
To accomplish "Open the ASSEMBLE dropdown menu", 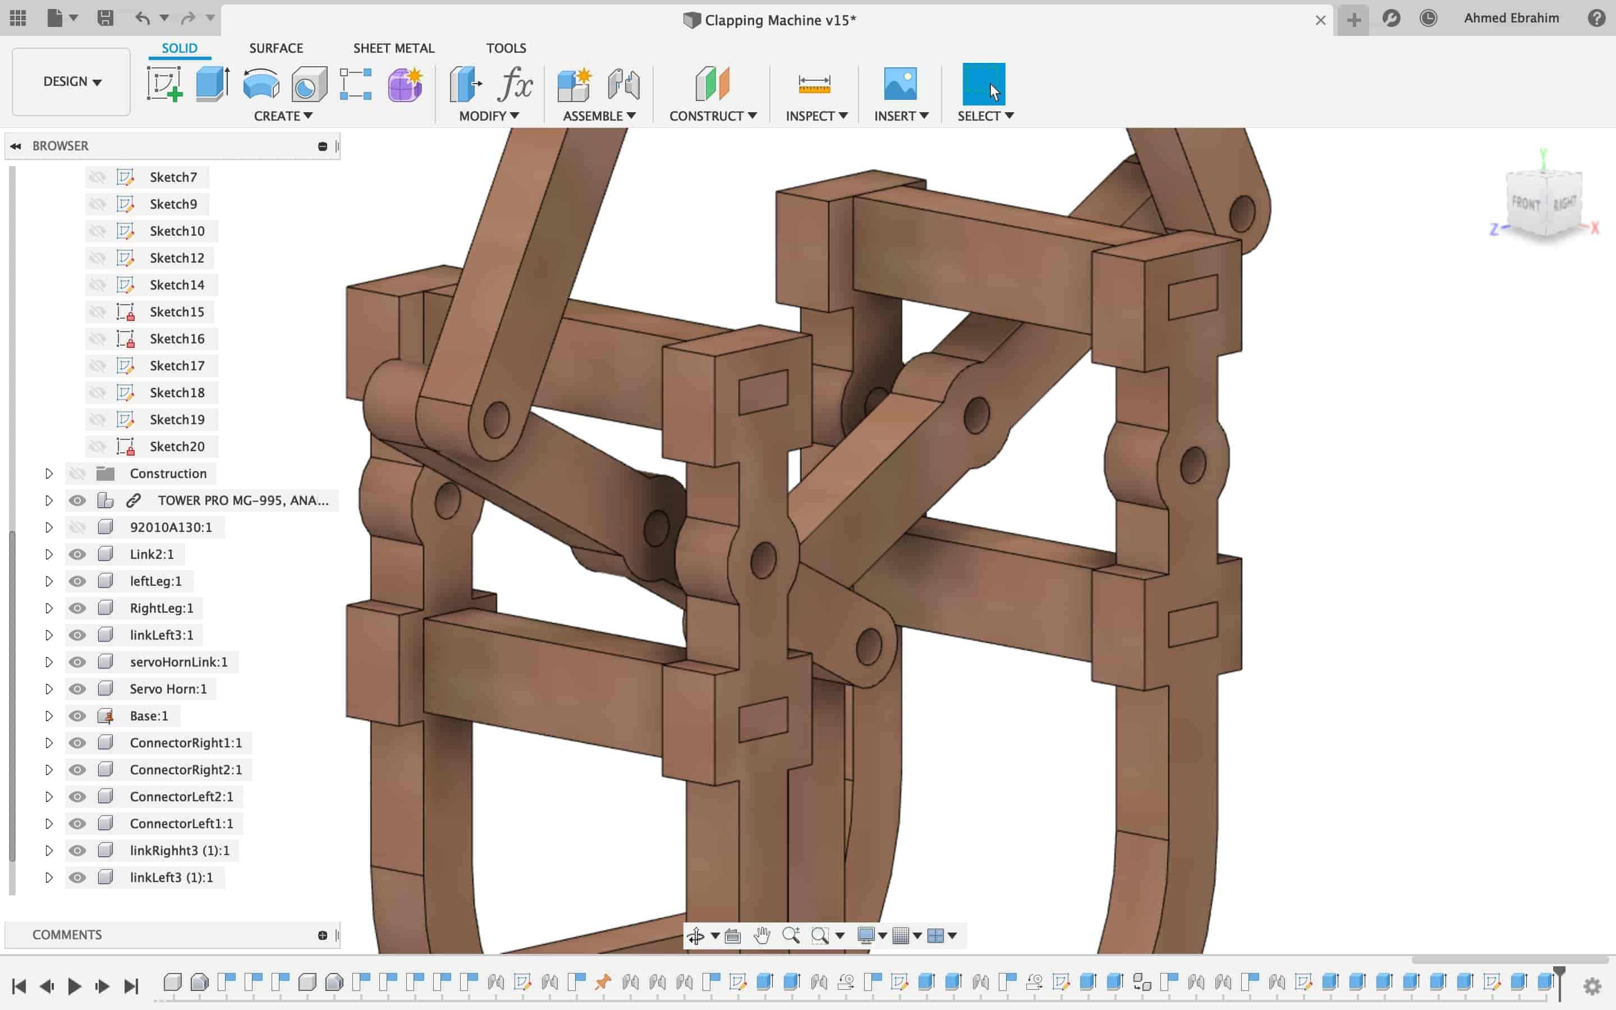I will 599,116.
